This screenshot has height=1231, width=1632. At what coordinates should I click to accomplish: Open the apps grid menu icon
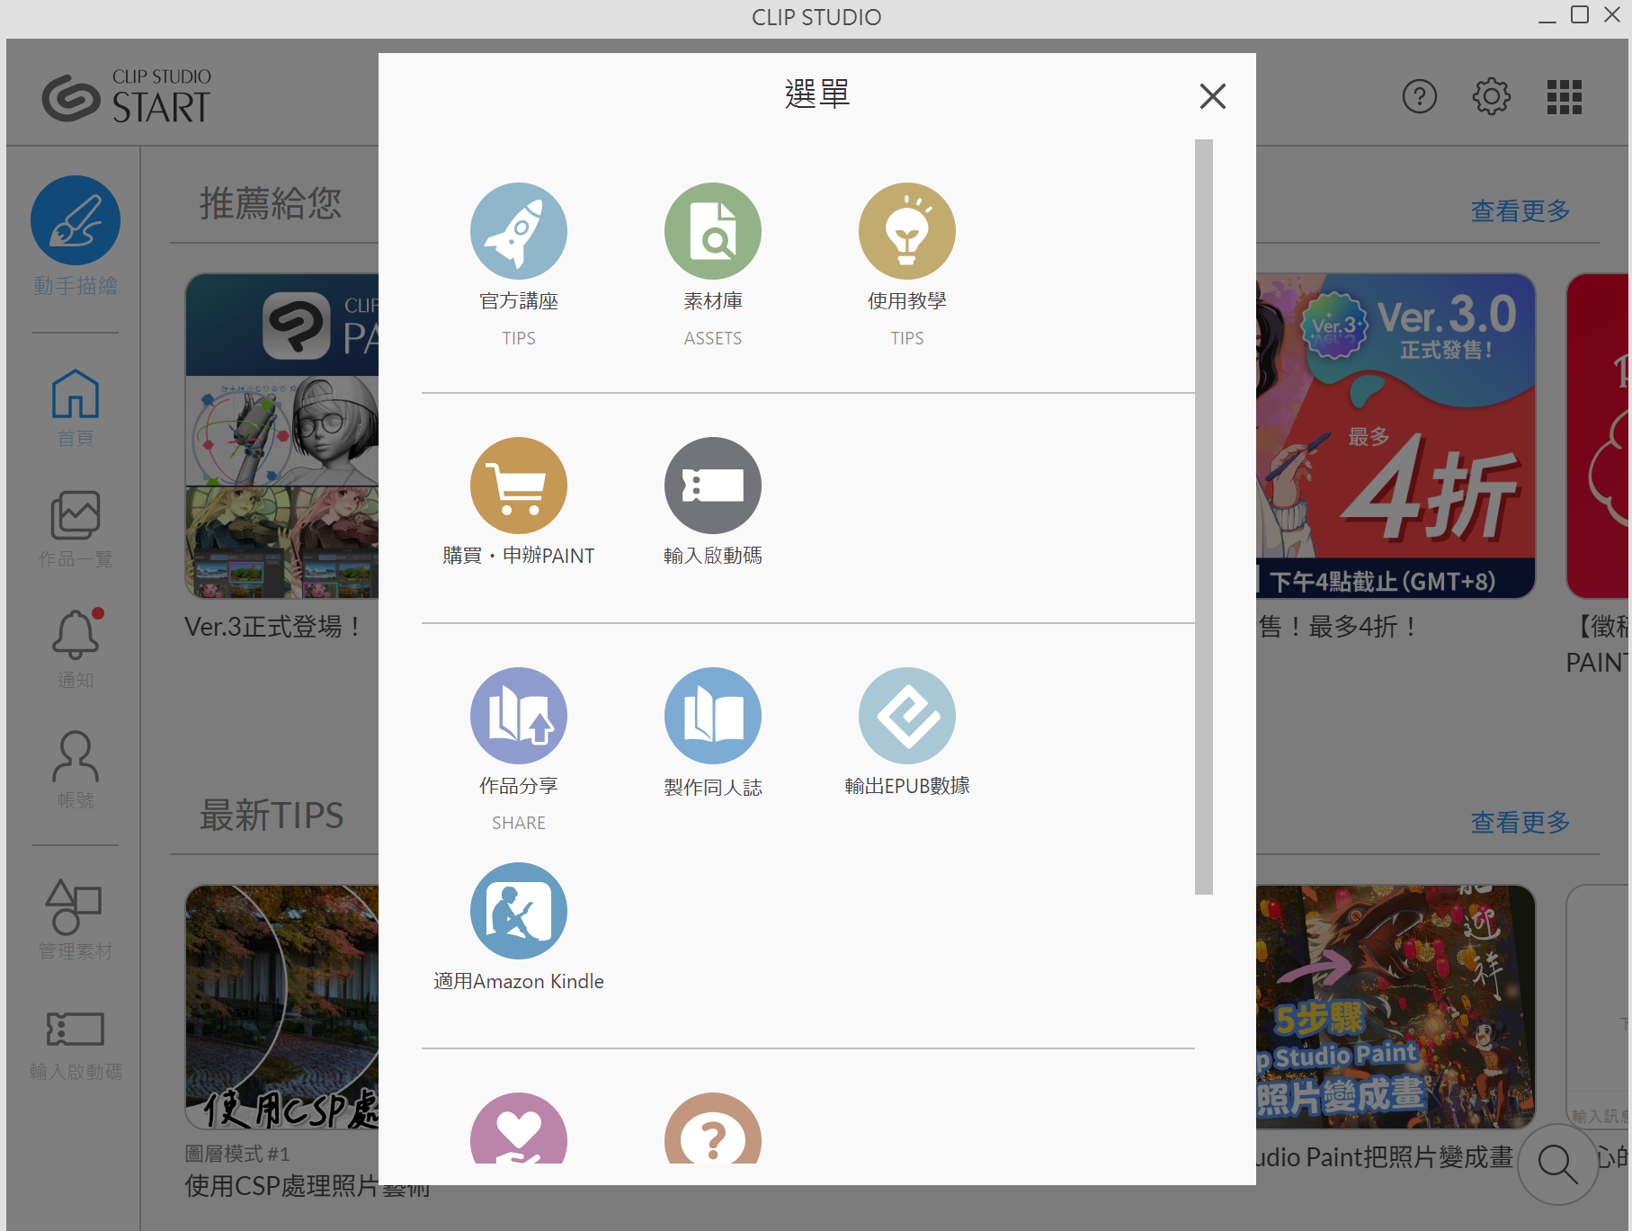[x=1565, y=97]
